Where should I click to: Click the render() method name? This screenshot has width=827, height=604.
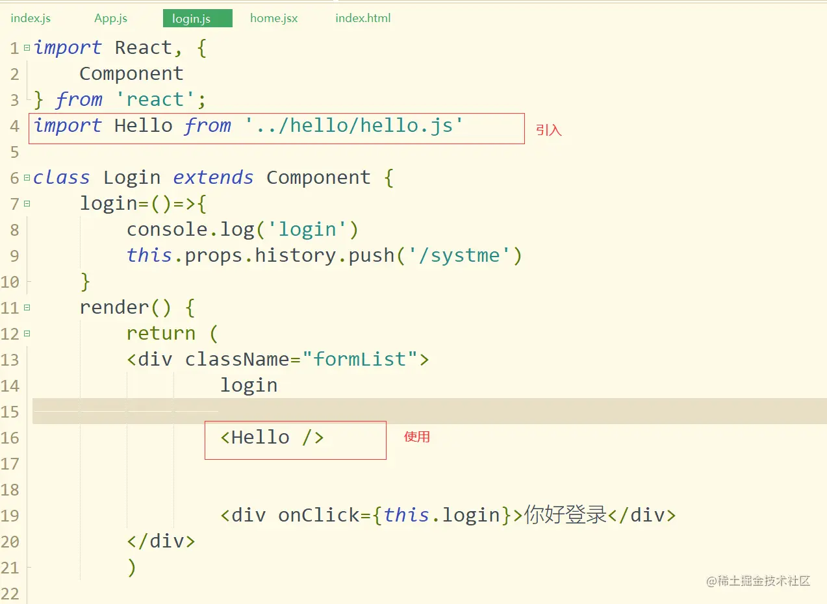(x=125, y=307)
